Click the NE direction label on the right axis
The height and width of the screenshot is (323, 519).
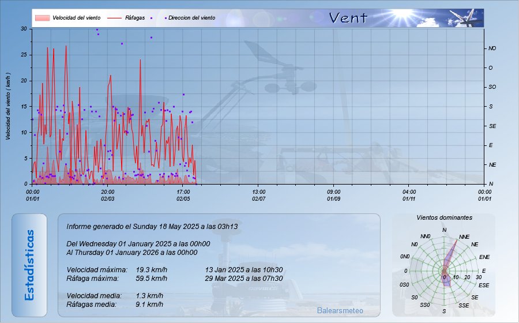(492, 165)
